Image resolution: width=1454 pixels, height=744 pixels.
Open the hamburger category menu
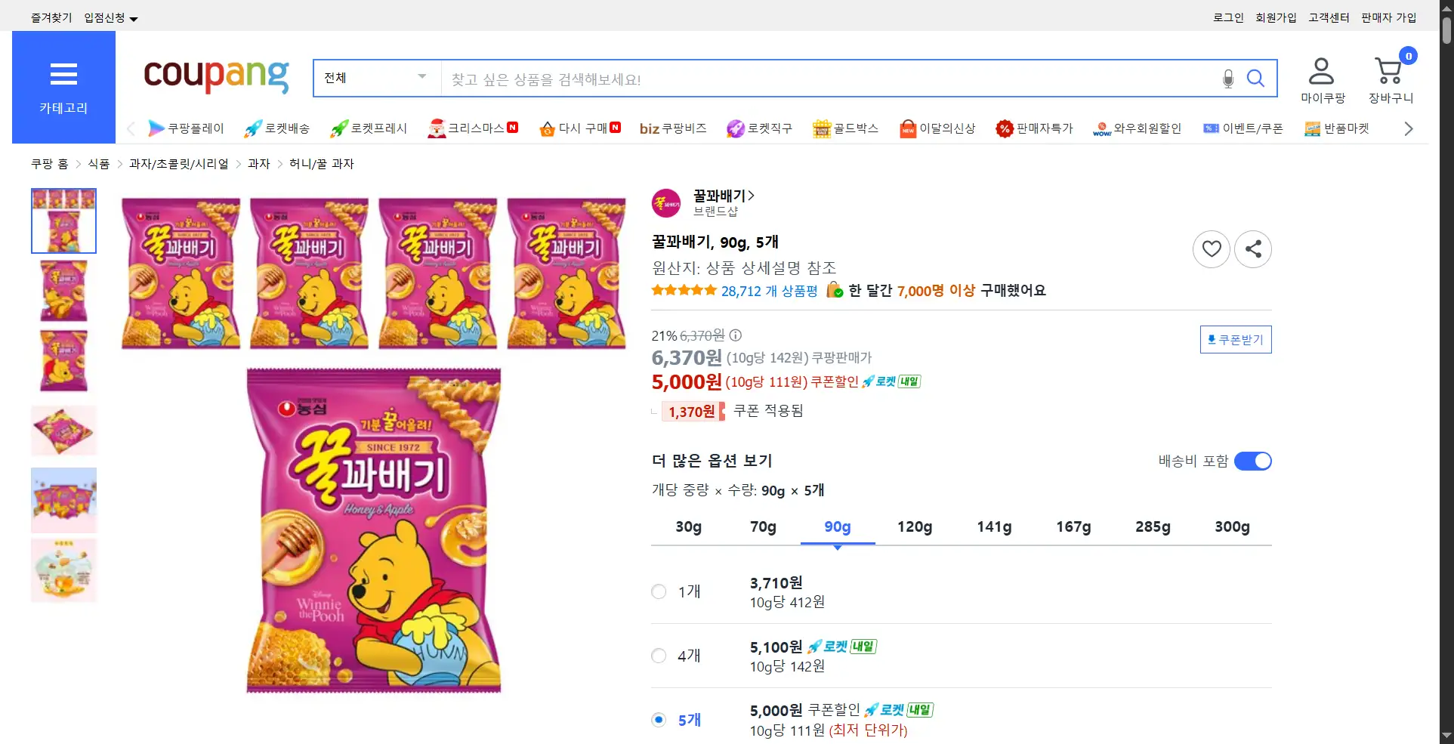click(x=63, y=75)
